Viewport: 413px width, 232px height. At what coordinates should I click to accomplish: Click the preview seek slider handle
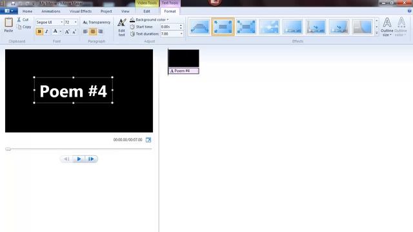(x=8, y=149)
